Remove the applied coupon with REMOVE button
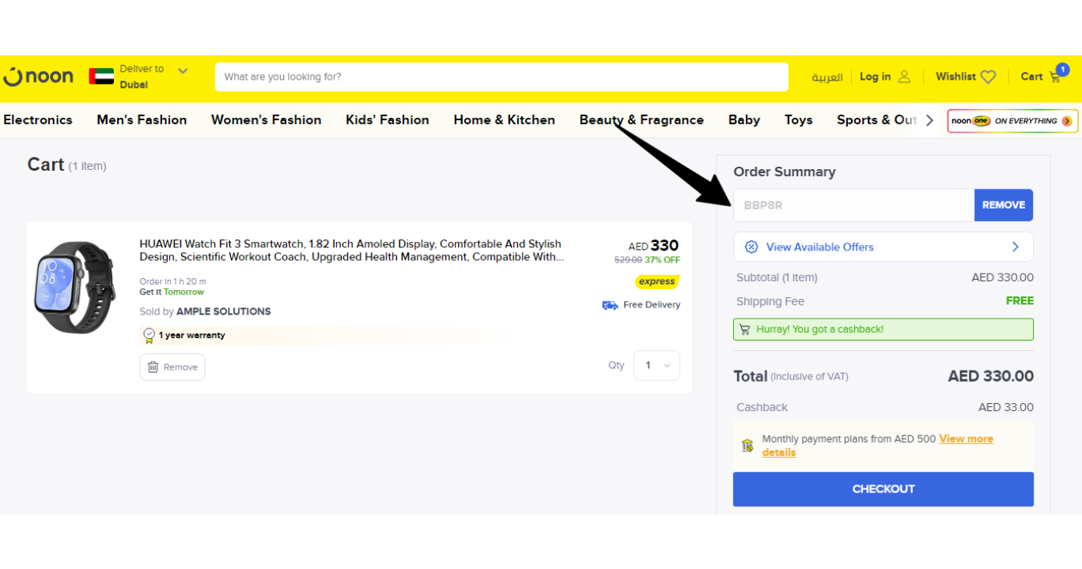 coord(1004,205)
